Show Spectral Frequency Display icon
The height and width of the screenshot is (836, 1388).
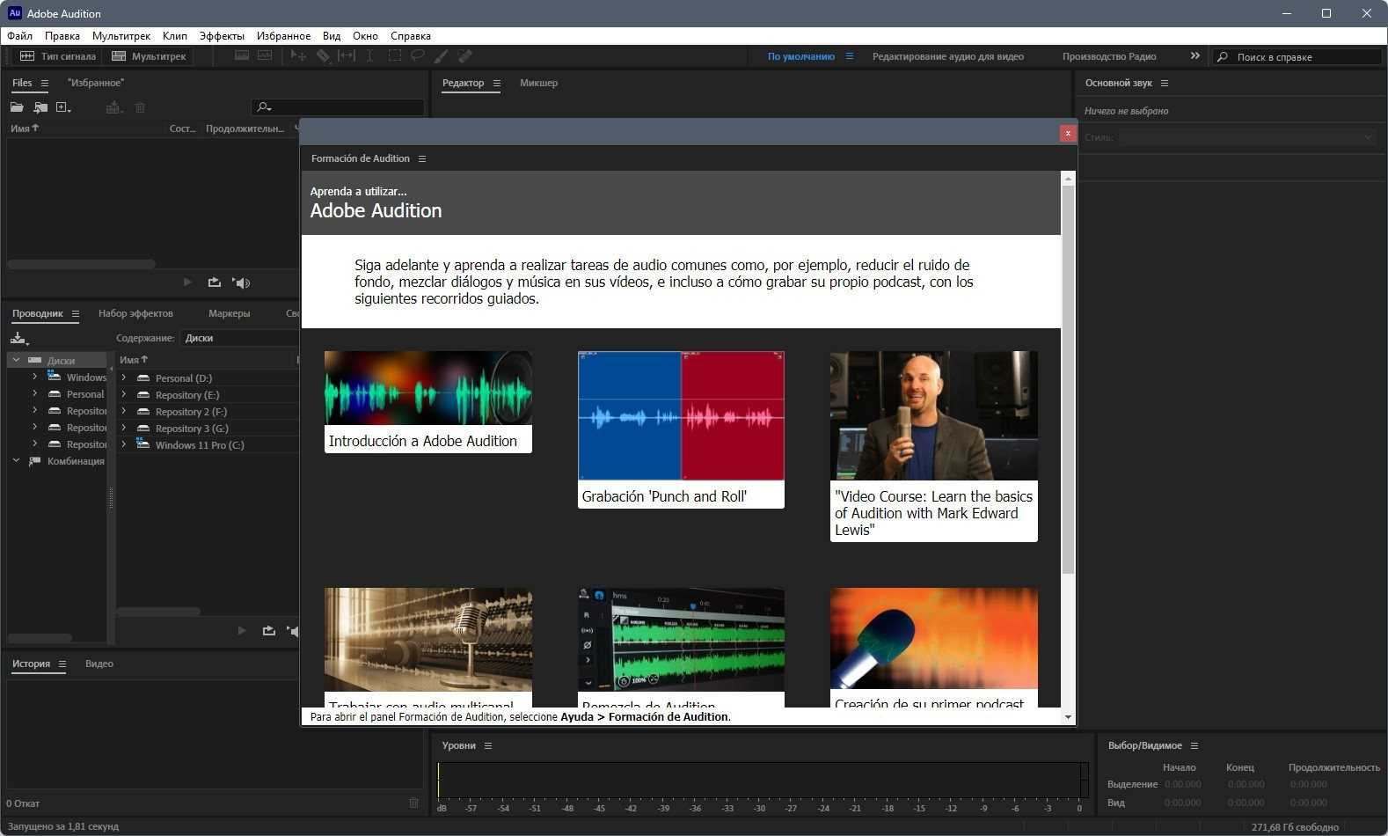pyautogui.click(x=242, y=56)
